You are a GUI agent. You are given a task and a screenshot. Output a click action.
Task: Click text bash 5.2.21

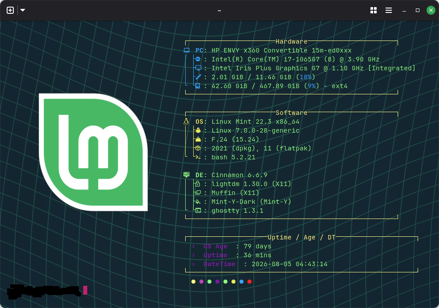tap(233, 157)
